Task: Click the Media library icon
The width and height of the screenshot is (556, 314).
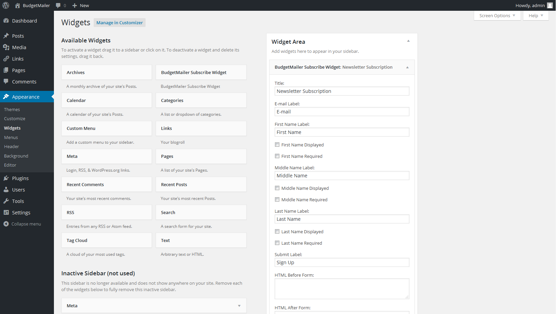Action: [6, 47]
